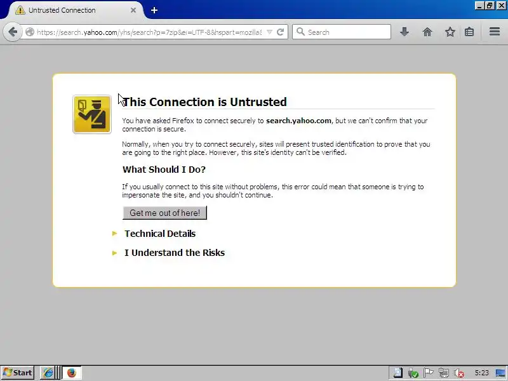Image resolution: width=508 pixels, height=381 pixels.
Task: Click the What Should I Do? heading
Action: coord(164,170)
